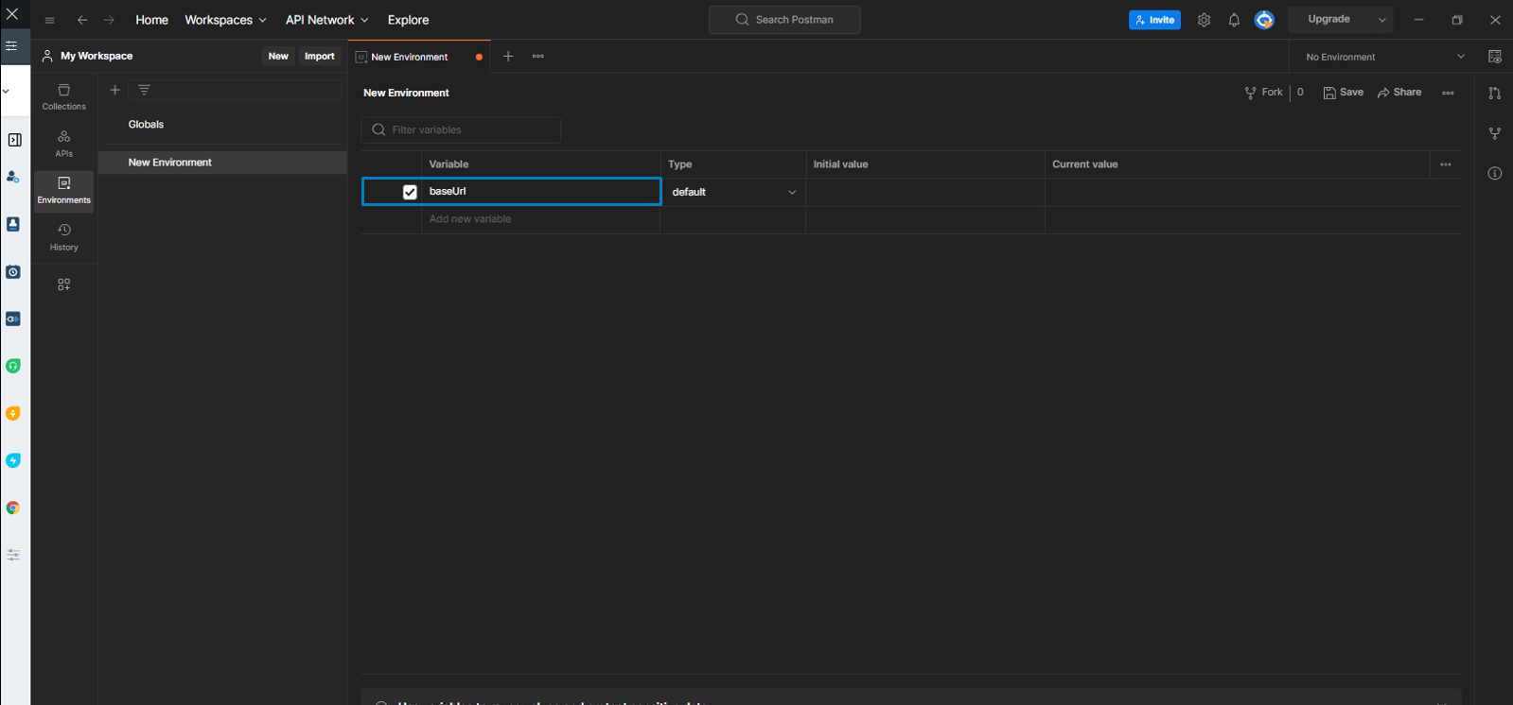Click the Add new variable cell

[540, 219]
